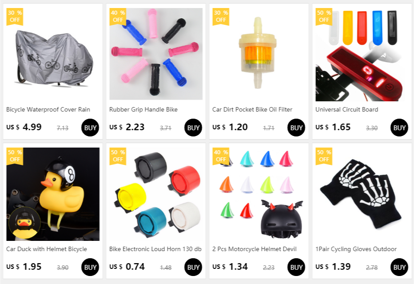Click BUY for Bike Electronic Loud Horn
The image size is (414, 284).
coord(193,267)
